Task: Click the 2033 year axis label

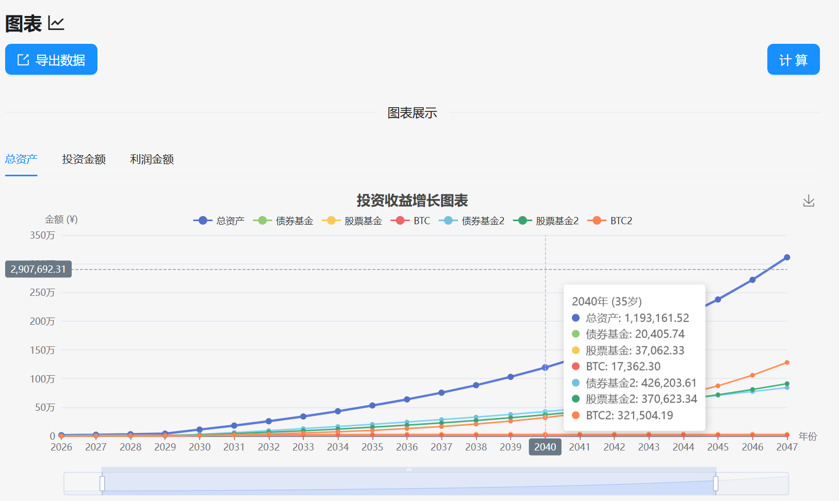Action: coord(303,447)
